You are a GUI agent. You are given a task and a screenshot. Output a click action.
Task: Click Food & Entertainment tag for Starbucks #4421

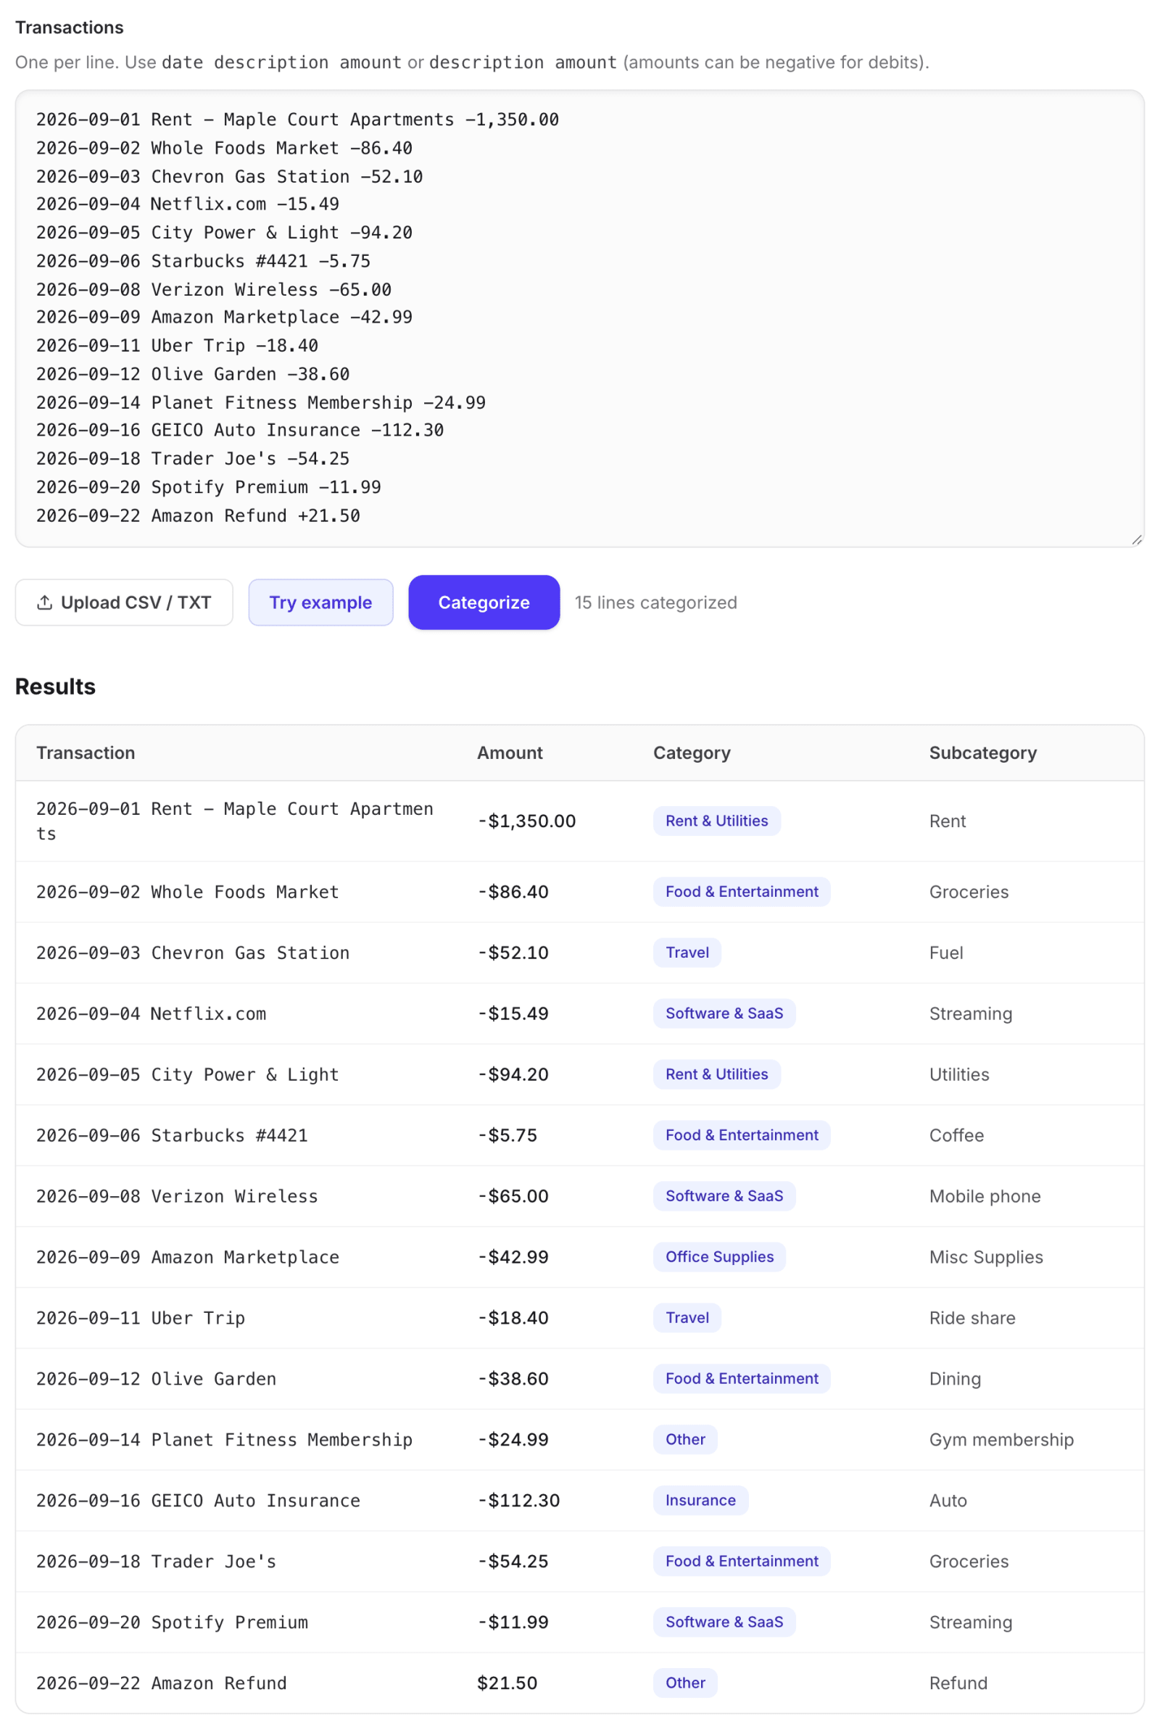point(741,1135)
